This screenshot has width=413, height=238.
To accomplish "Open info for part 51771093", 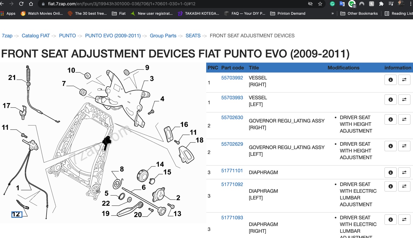I will (x=390, y=220).
